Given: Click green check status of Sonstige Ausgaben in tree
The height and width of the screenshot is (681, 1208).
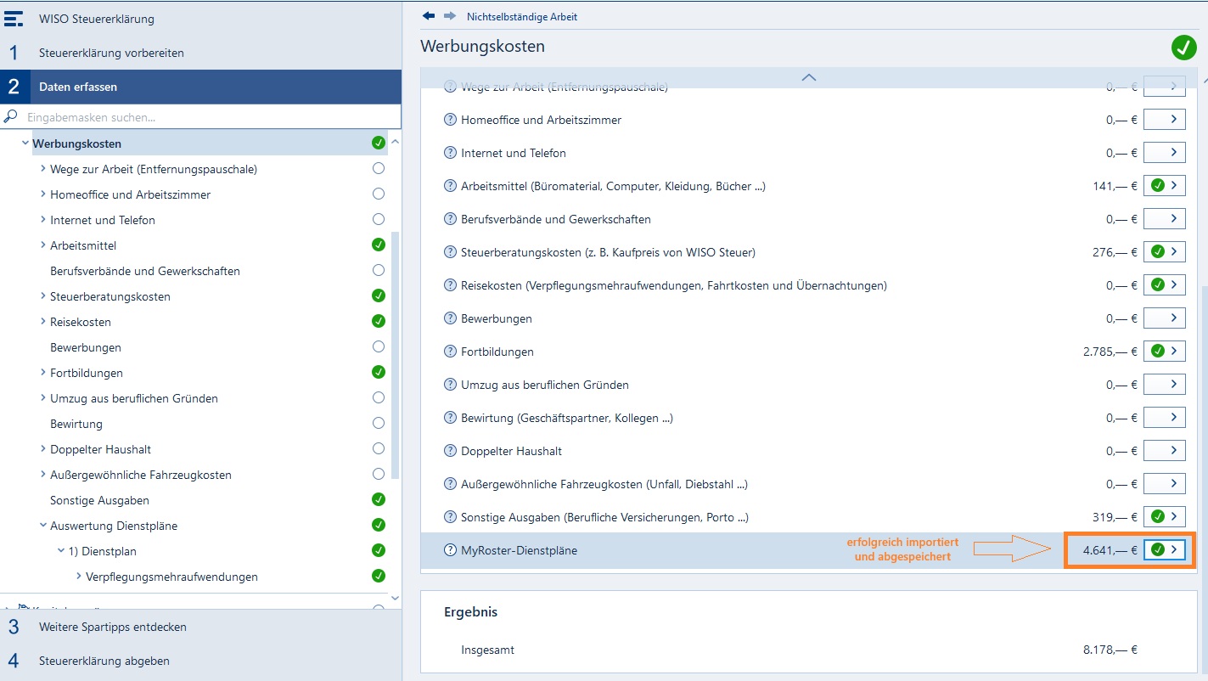Looking at the screenshot, I should coord(379,499).
